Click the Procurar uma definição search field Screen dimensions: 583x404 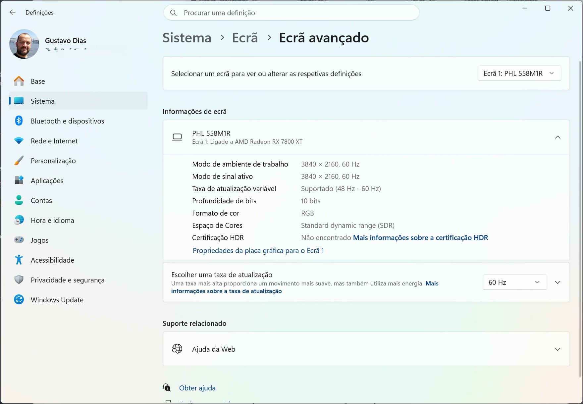[291, 13]
